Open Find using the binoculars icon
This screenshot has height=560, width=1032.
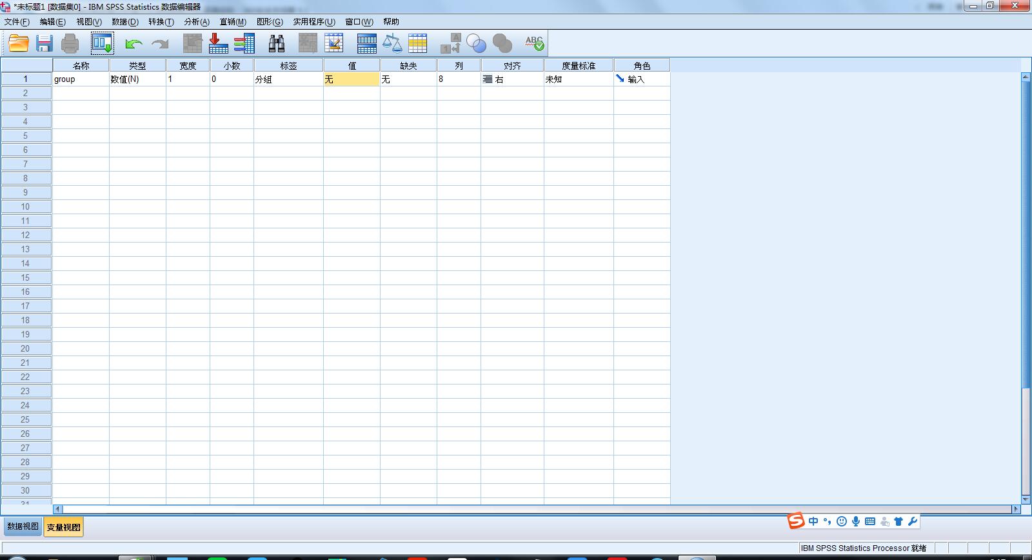click(277, 43)
